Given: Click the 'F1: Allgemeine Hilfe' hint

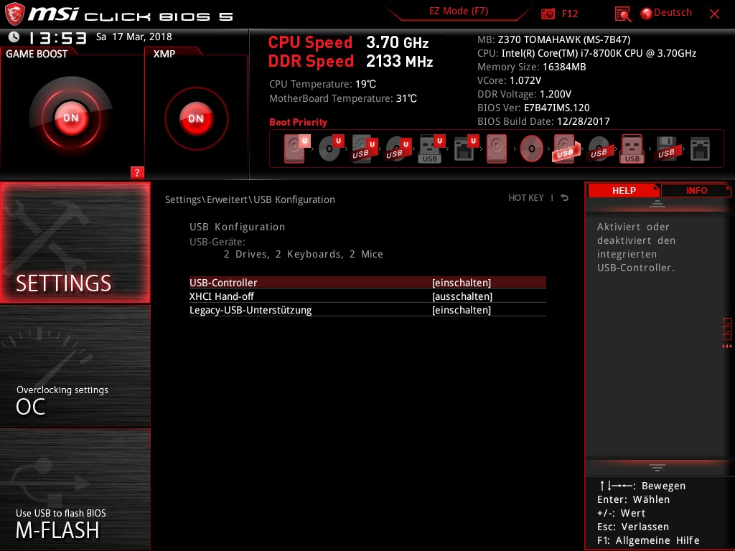Looking at the screenshot, I should click(648, 540).
